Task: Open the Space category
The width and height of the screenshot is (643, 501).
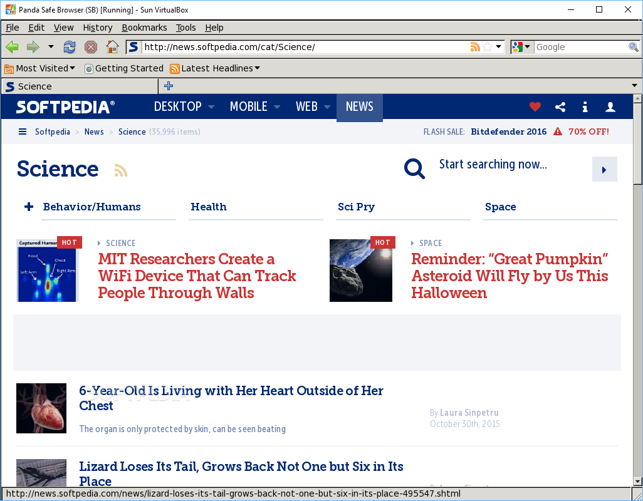Action: coord(500,207)
